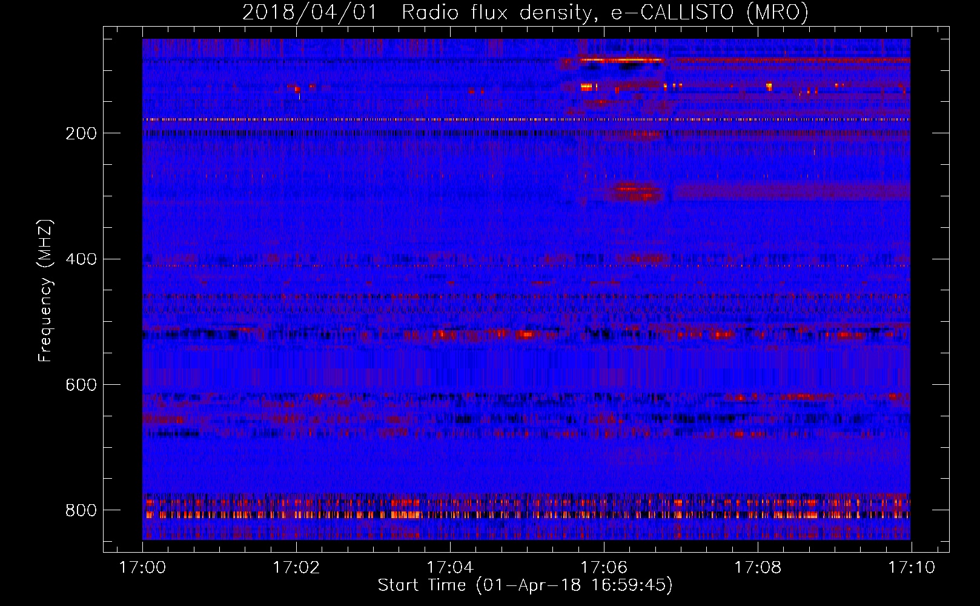Screen dimensions: 980x606
Task: Click the 'Start Time (01-Apr-18 16:59:45)' label
Action: click(525, 585)
